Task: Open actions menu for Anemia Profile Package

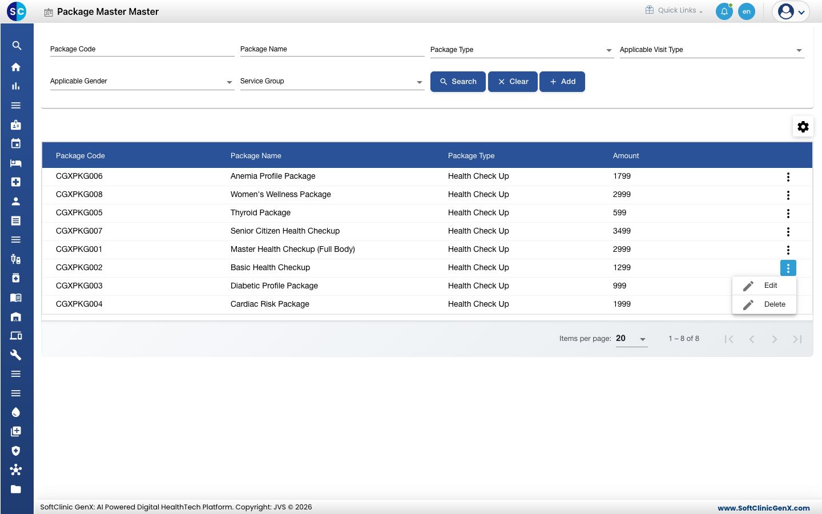Action: pos(788,177)
